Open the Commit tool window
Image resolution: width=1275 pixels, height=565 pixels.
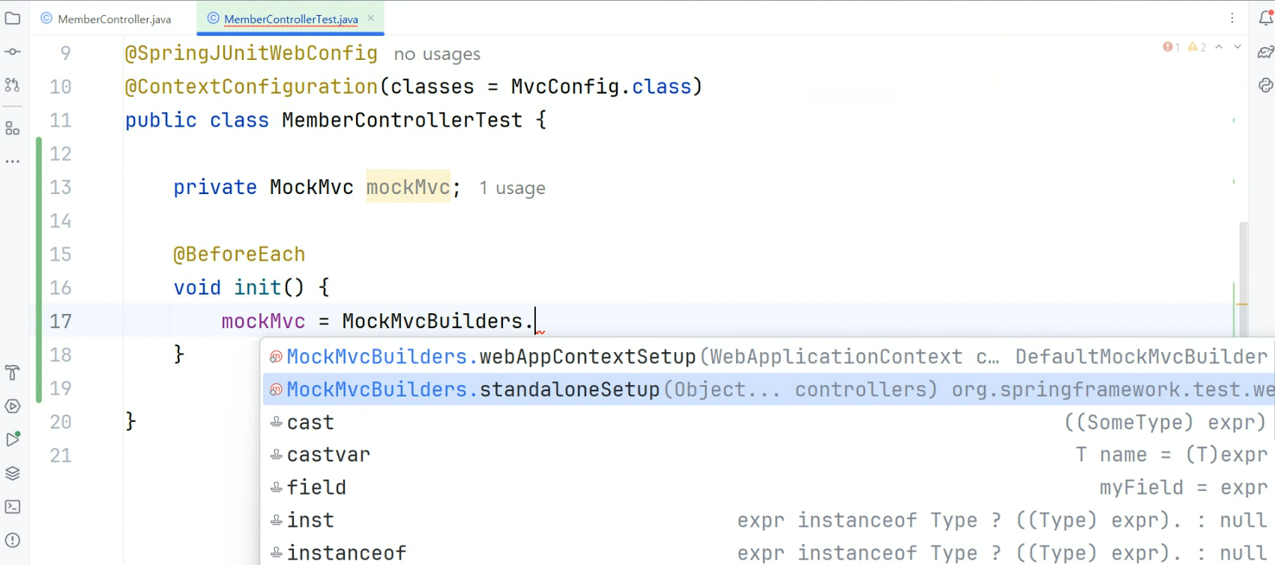click(x=13, y=52)
